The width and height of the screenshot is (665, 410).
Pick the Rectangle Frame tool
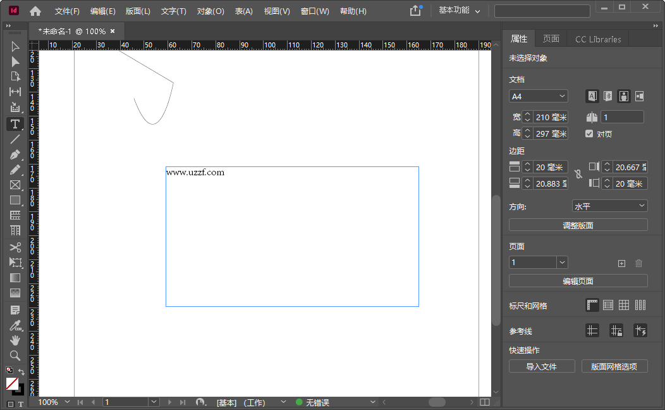(x=15, y=185)
